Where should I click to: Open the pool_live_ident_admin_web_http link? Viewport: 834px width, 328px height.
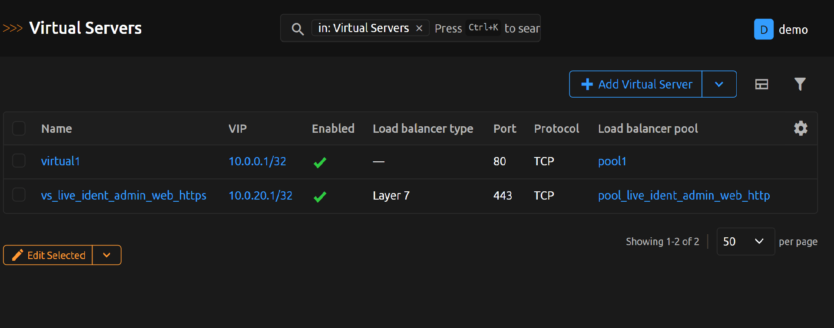pos(684,196)
